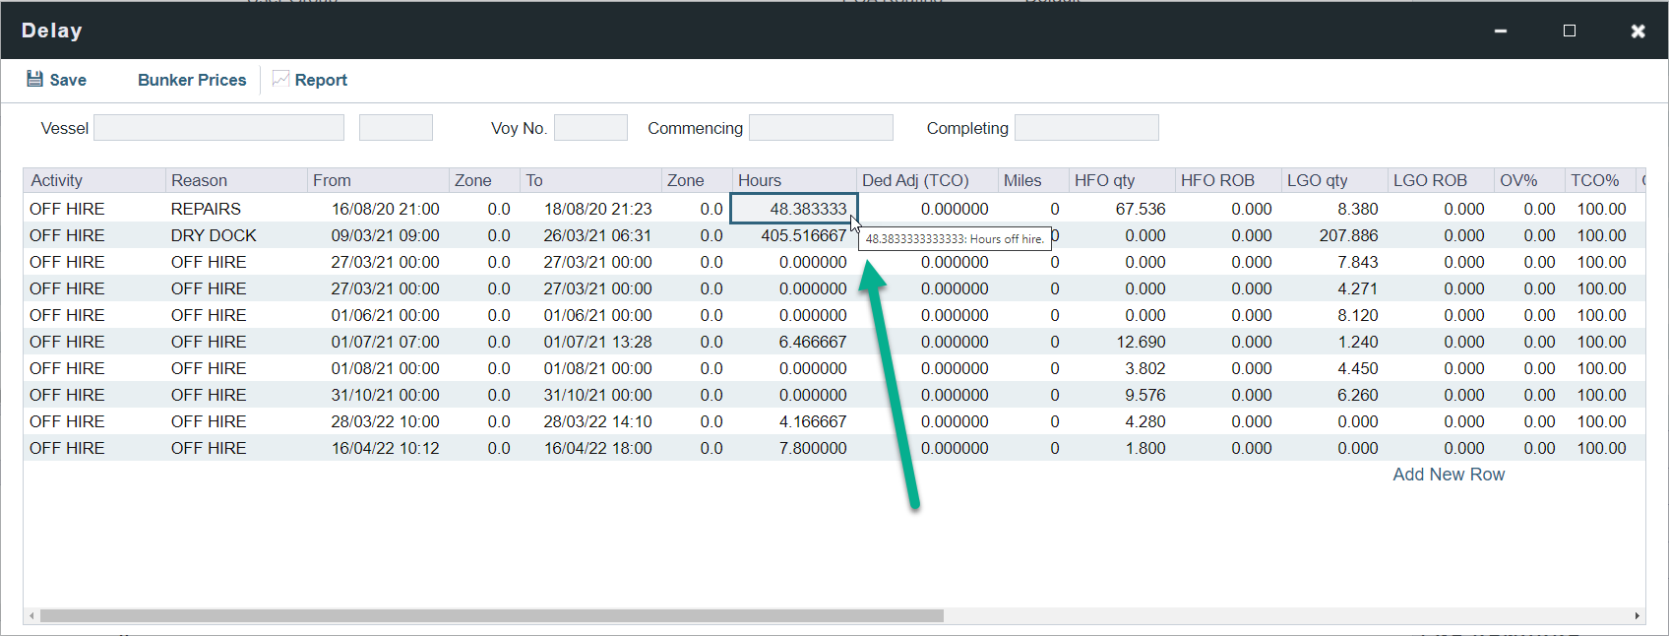
Task: Focus the Voy No. field
Action: (x=590, y=128)
